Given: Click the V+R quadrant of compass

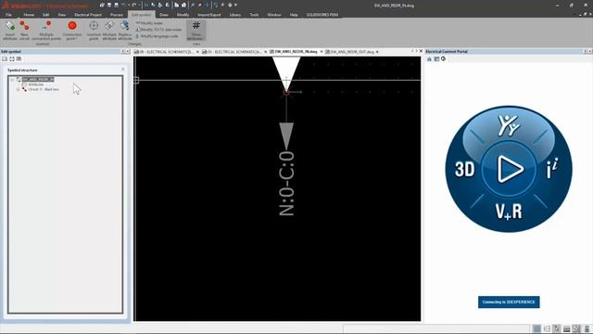Looking at the screenshot, I should click(509, 212).
